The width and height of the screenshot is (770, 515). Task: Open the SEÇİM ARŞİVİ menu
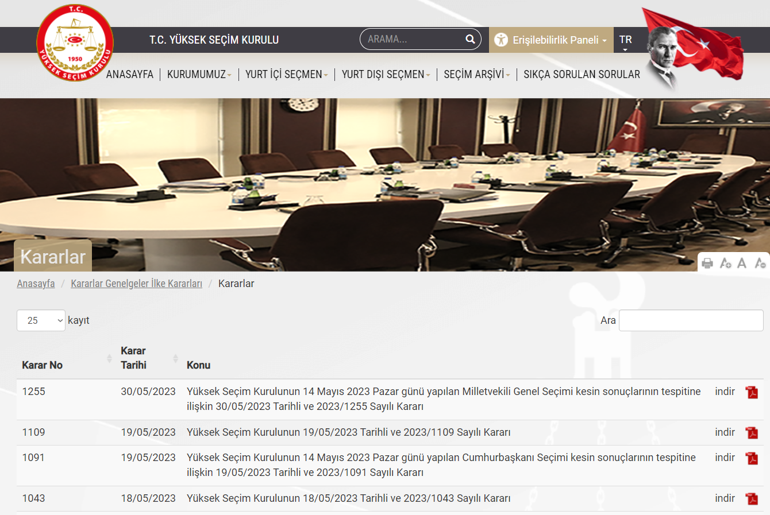[x=476, y=75]
